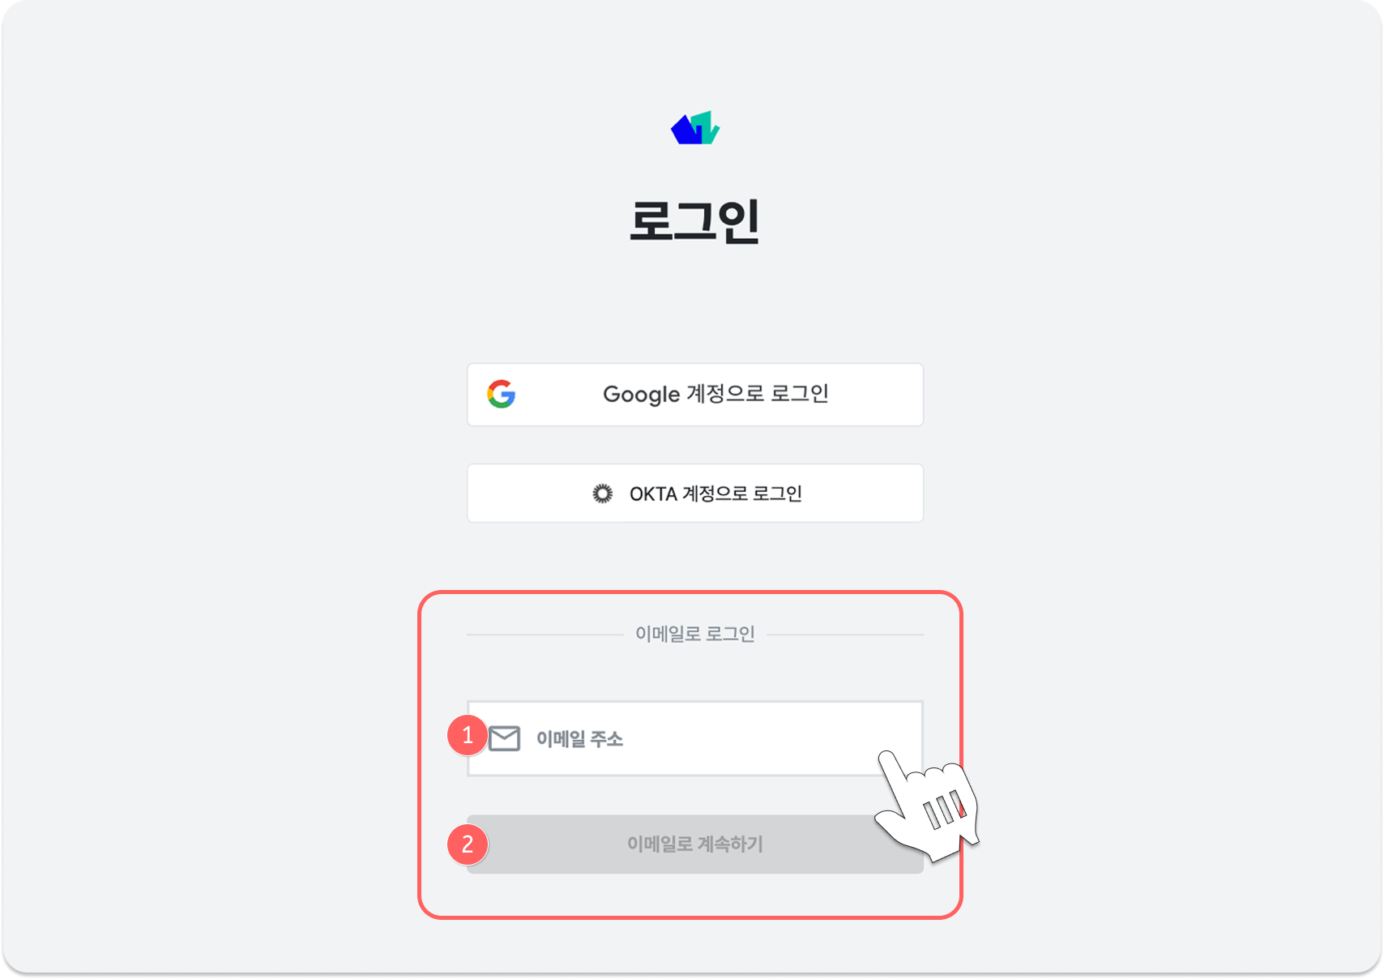Choose OKTA 계정으로 로그인 button
The height and width of the screenshot is (979, 1384).
[695, 494]
